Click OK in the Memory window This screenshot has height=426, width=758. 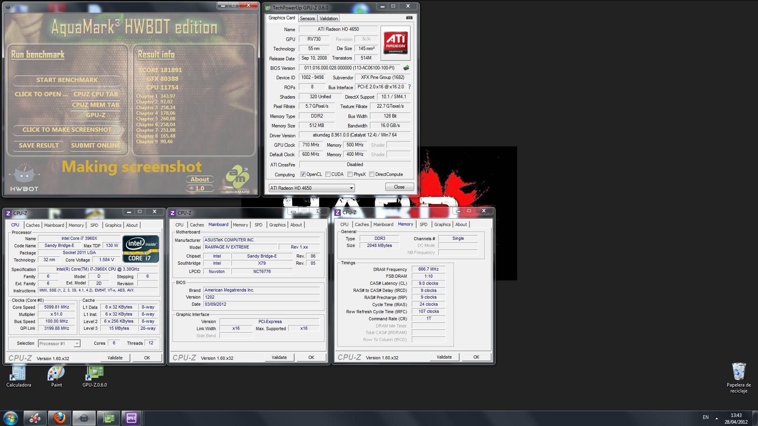pos(476,357)
